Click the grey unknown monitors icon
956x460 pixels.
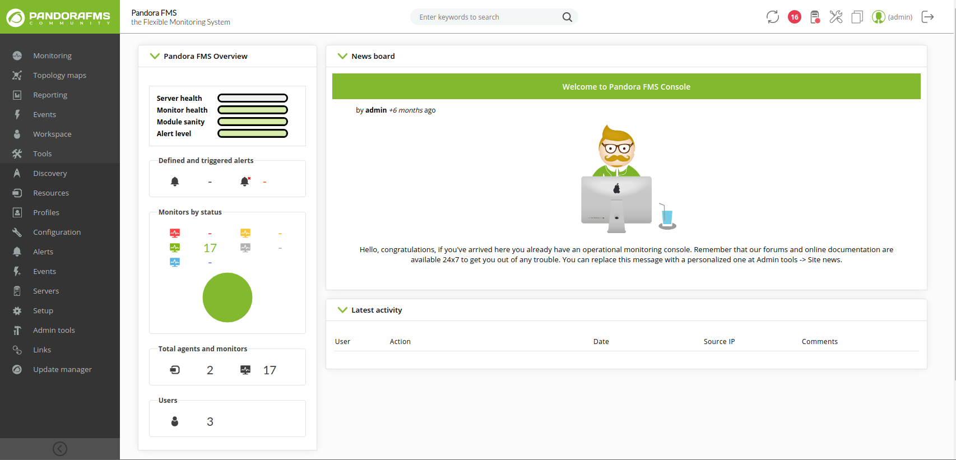click(245, 248)
